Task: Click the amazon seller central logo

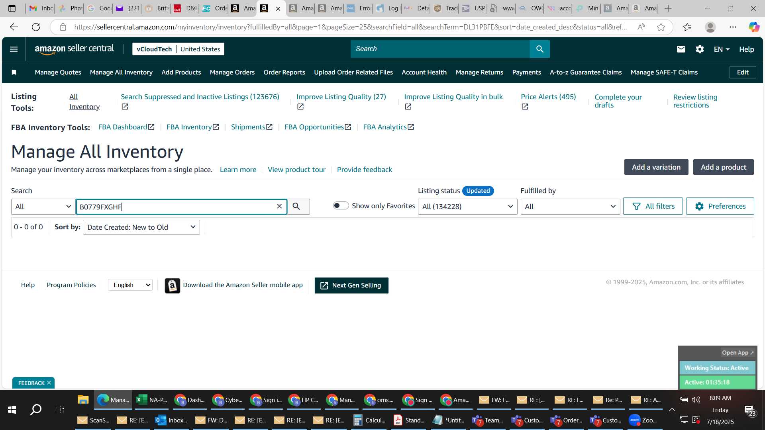Action: coord(74,49)
